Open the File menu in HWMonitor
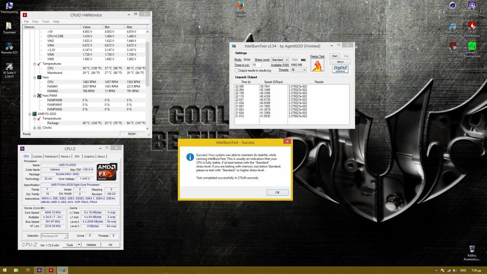The image size is (487, 274). coord(26,22)
